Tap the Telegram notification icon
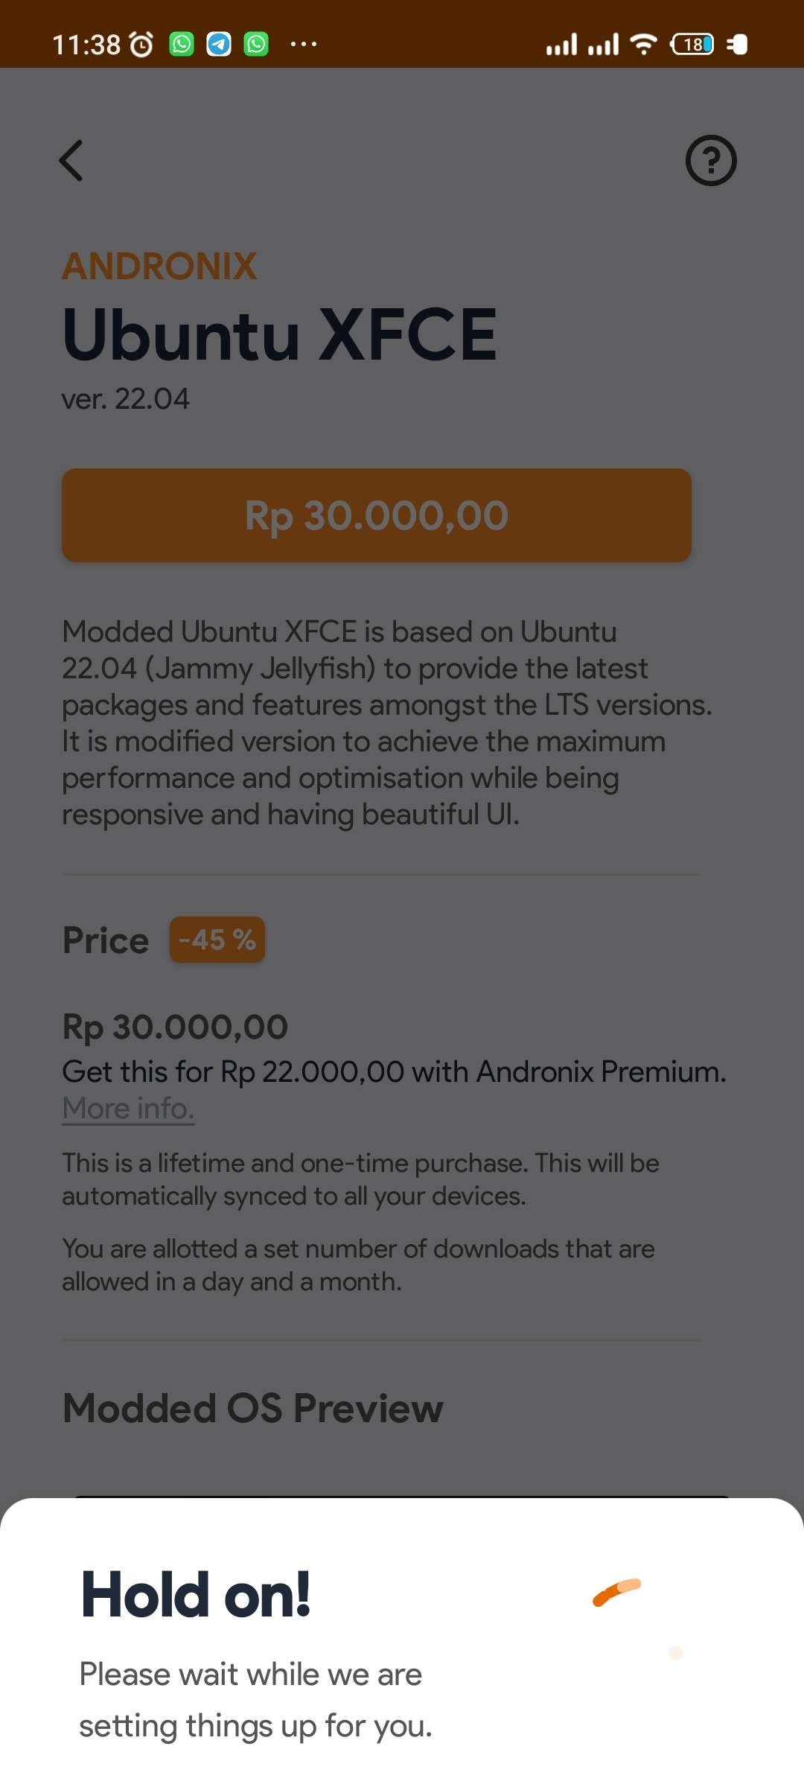This screenshot has width=804, height=1787. click(x=218, y=45)
